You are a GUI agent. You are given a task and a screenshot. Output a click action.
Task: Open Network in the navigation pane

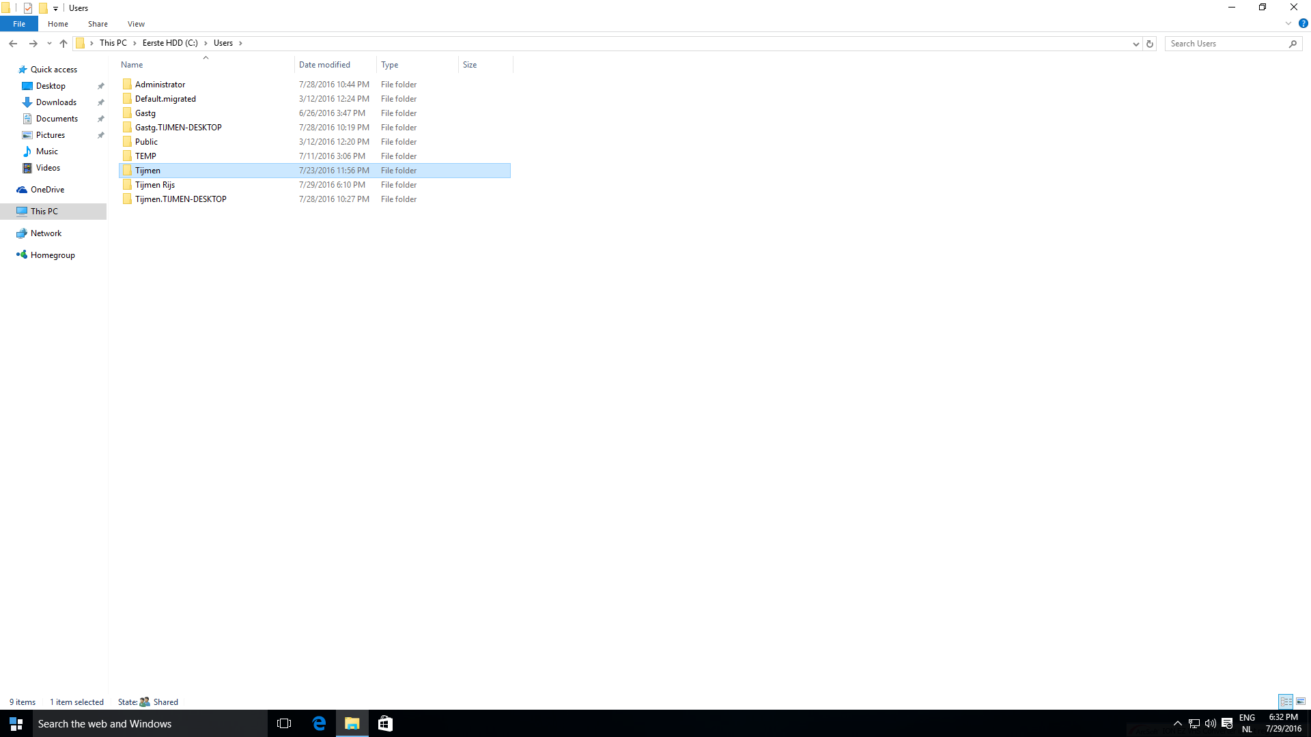pyautogui.click(x=46, y=233)
